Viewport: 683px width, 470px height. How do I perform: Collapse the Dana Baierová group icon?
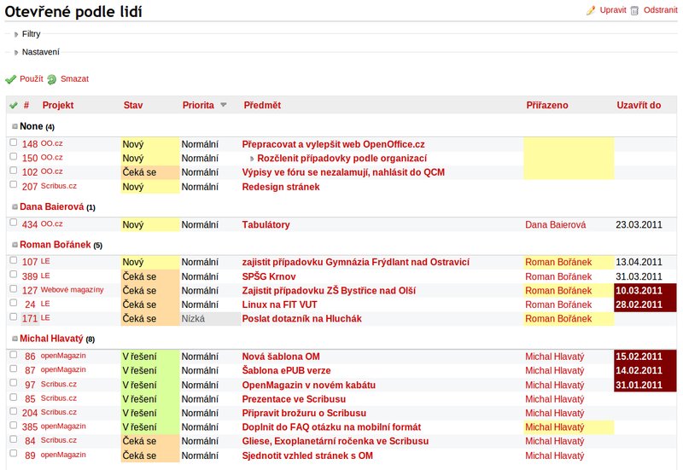tap(15, 207)
